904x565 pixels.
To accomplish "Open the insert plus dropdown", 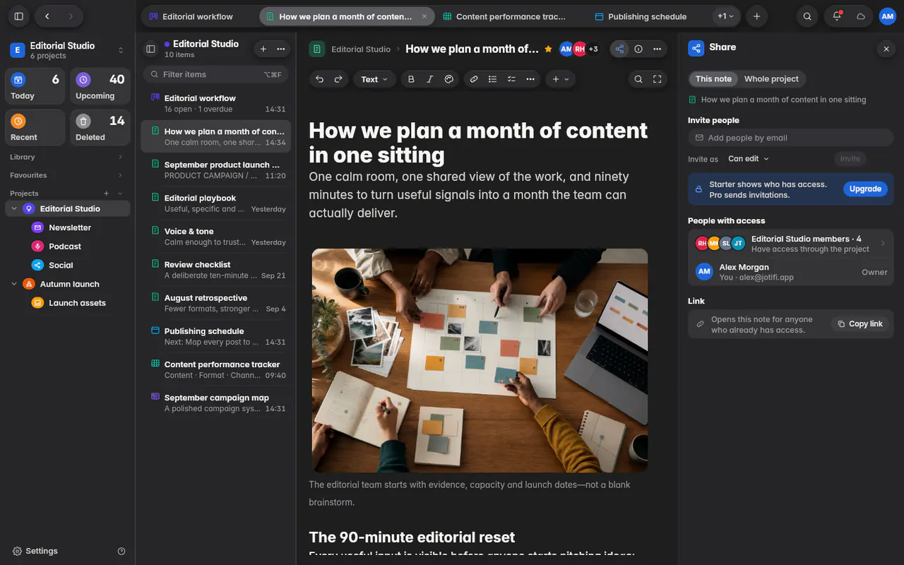I will point(561,79).
